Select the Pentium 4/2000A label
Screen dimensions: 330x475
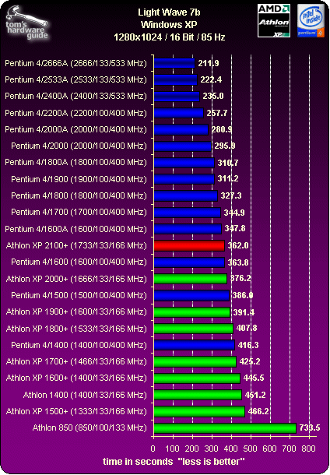pyautogui.click(x=75, y=129)
